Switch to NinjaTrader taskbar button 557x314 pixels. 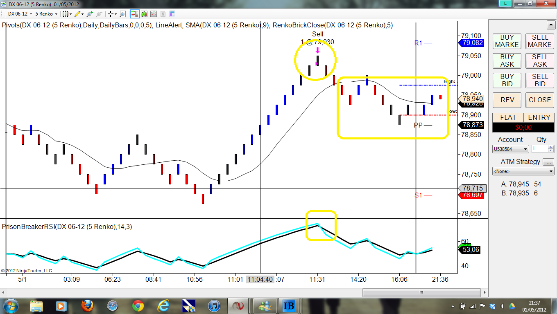coord(237,305)
